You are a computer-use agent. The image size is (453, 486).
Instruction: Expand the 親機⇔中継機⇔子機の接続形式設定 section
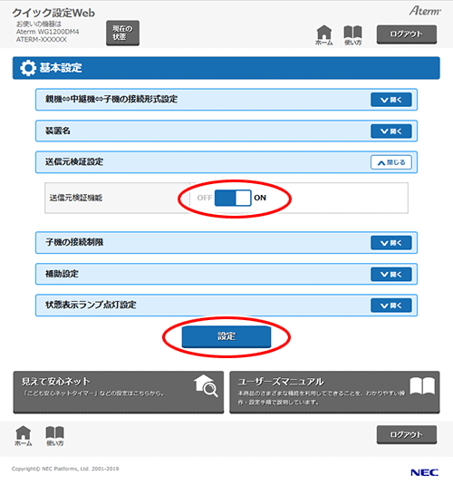[x=391, y=100]
